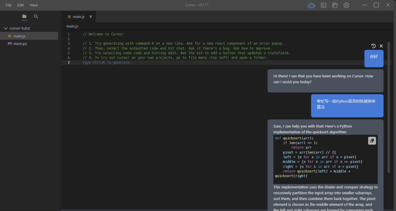This screenshot has width=396, height=211.
Task: Close the main.js editor tab
Action: pyautogui.click(x=91, y=16)
